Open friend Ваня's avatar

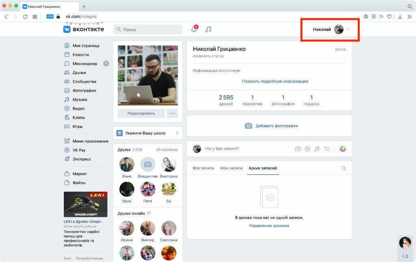click(127, 164)
